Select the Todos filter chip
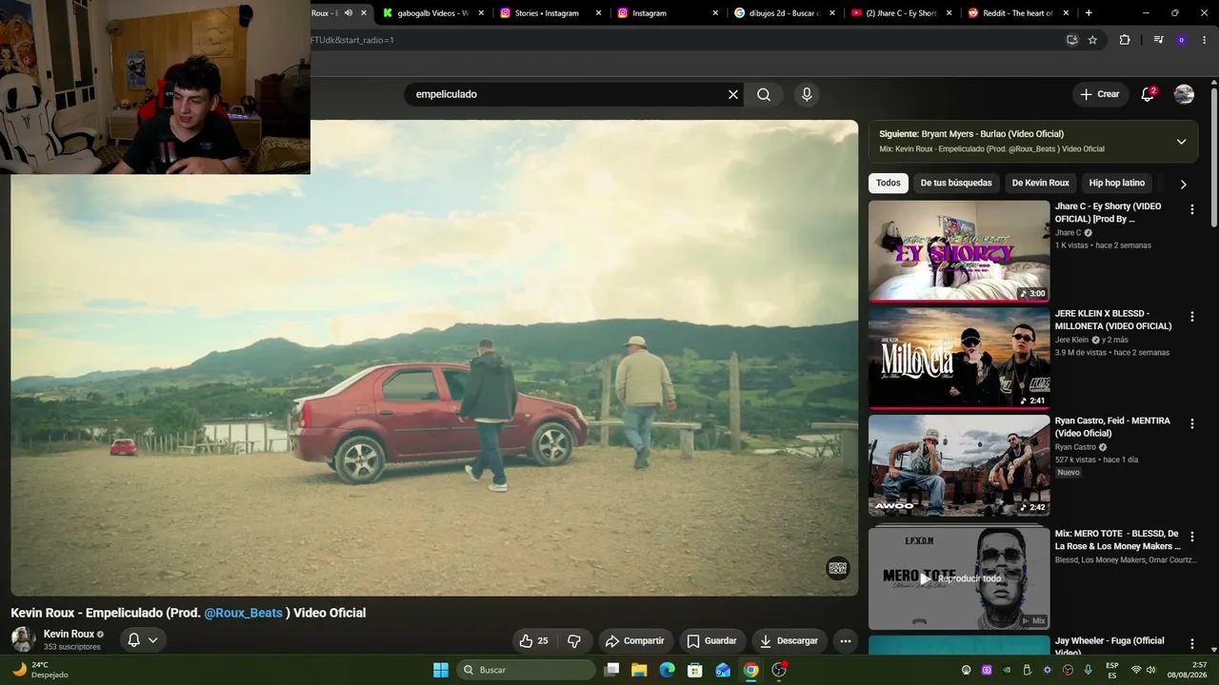1219x685 pixels. (x=888, y=183)
